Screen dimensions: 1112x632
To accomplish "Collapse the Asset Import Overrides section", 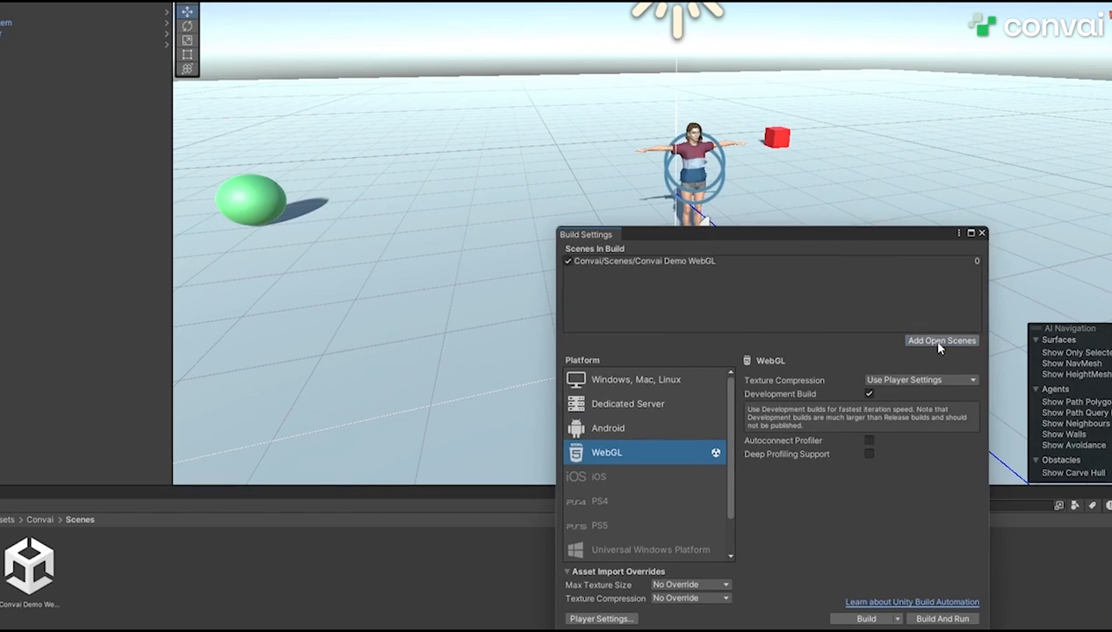I will click(567, 571).
